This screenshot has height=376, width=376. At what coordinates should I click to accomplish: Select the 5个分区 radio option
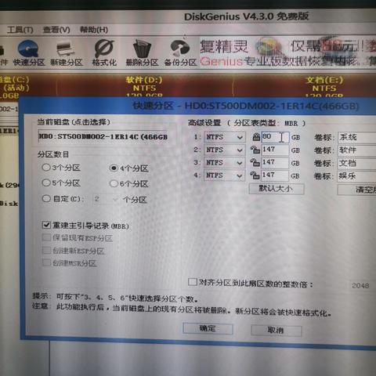click(x=61, y=183)
